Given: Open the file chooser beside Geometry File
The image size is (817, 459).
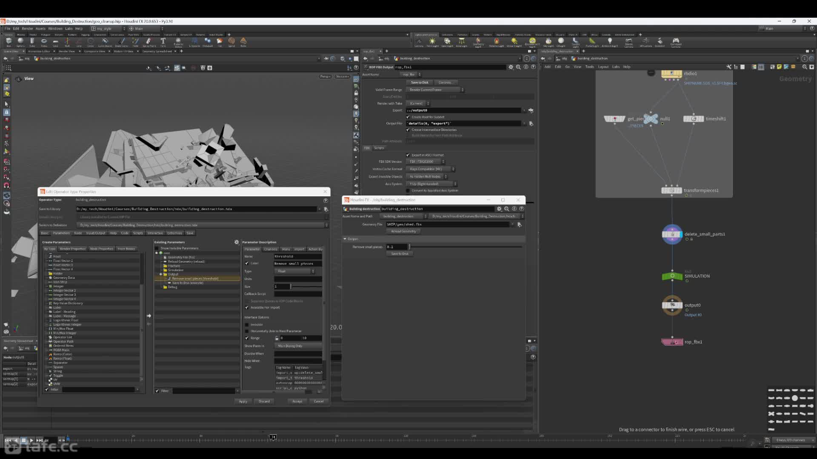Looking at the screenshot, I should point(520,224).
